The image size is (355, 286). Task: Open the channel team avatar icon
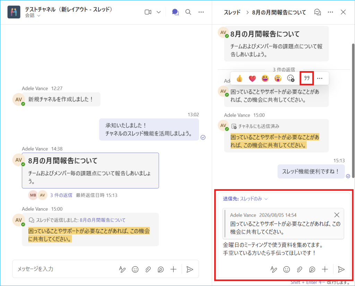(14, 12)
